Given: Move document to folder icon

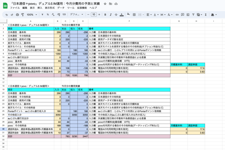Looking at the screenshot, I should pos(111,4).
